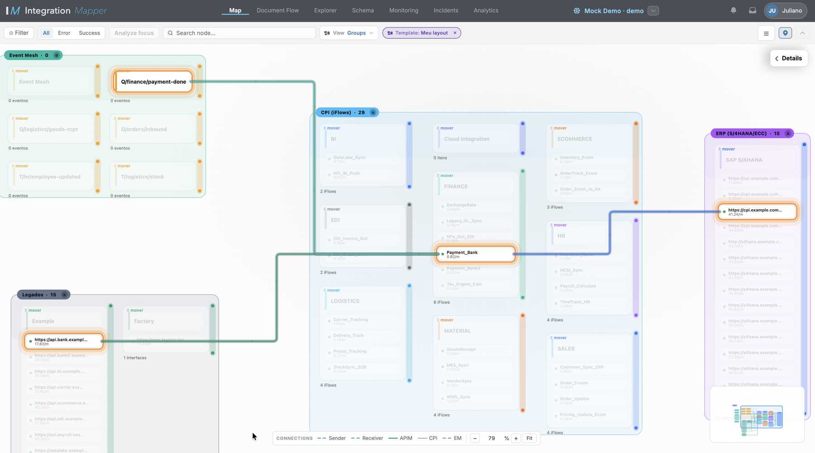Increase zoom with the plus button
The image size is (815, 453).
[516, 438]
